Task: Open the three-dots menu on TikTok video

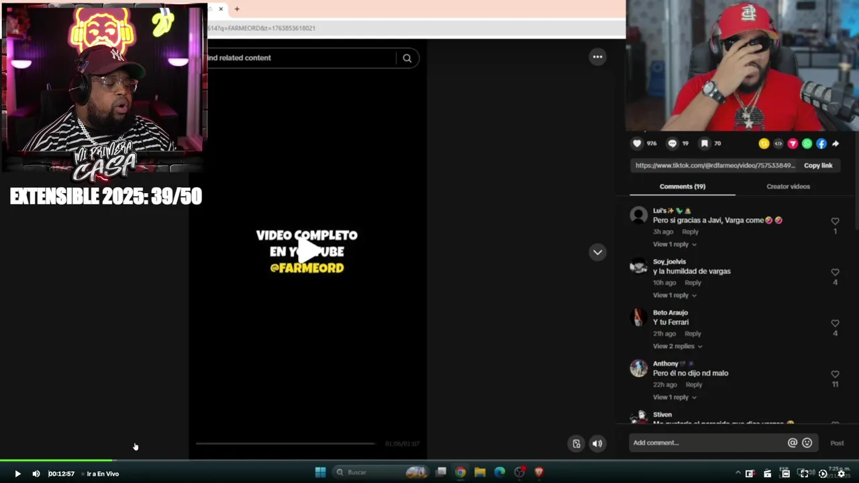Action: coord(597,57)
